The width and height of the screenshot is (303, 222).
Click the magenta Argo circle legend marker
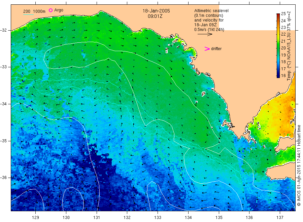point(50,10)
